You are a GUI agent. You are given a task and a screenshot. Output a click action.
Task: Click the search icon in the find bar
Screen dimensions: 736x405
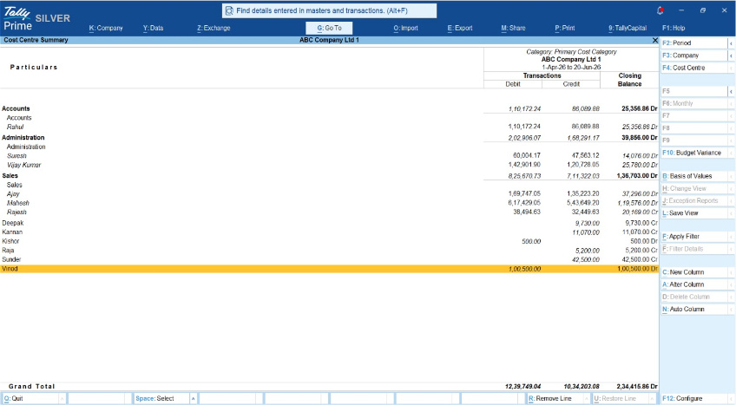(229, 10)
